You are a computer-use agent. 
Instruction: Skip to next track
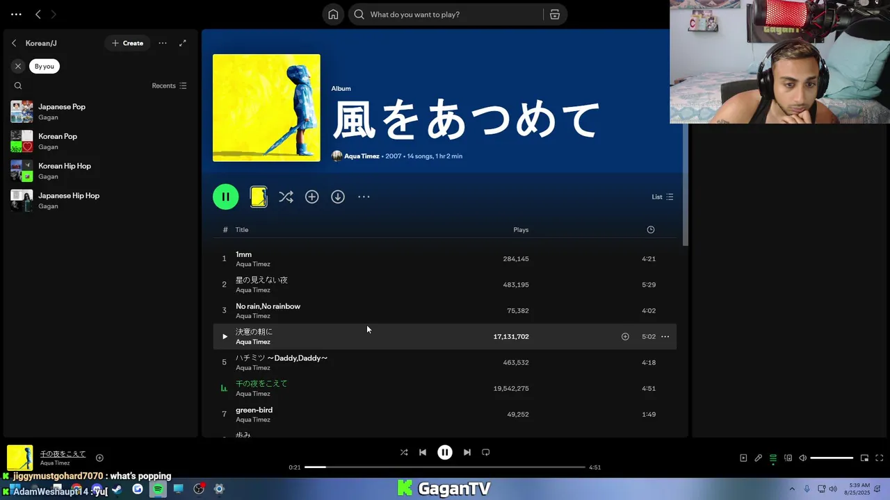pyautogui.click(x=467, y=452)
